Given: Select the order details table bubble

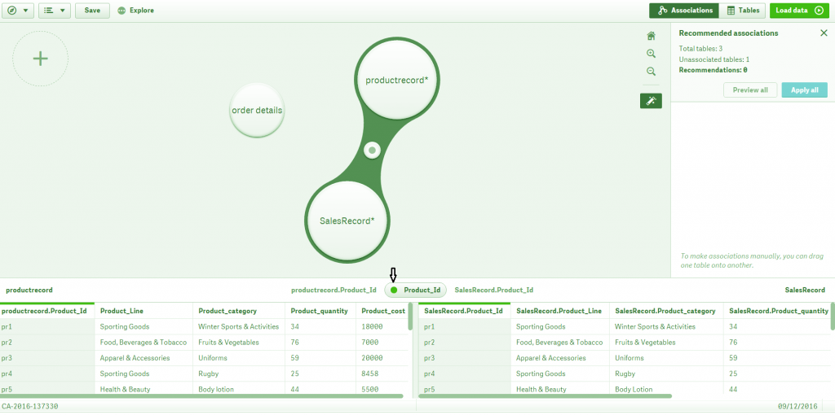Looking at the screenshot, I should click(257, 111).
